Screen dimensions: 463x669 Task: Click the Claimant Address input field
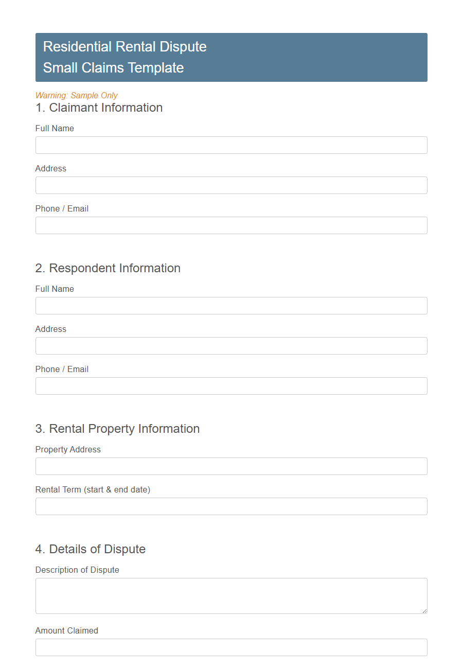(x=231, y=185)
